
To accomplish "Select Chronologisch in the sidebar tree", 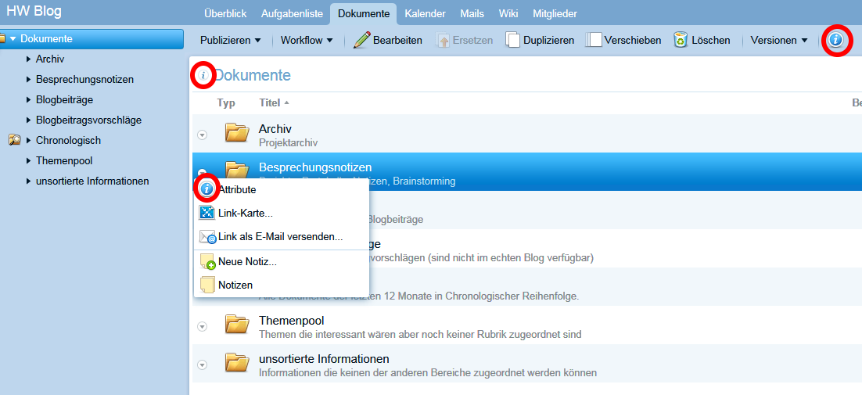I will tap(68, 140).
